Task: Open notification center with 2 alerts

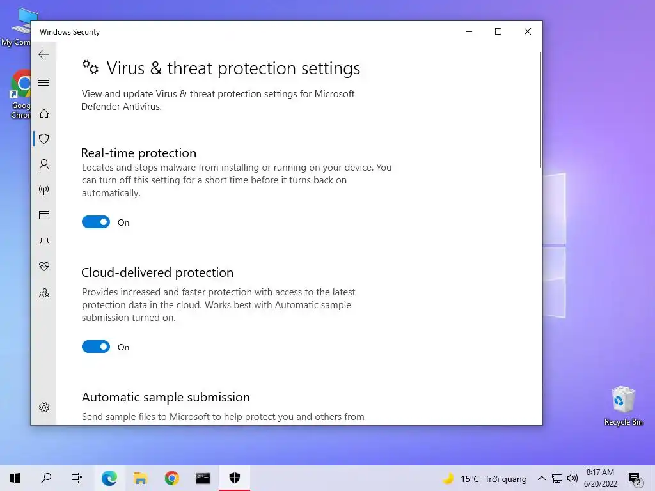Action: 635,478
